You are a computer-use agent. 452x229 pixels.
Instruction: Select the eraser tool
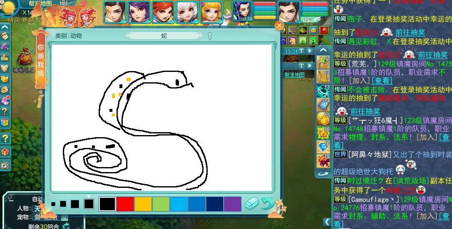[252, 204]
